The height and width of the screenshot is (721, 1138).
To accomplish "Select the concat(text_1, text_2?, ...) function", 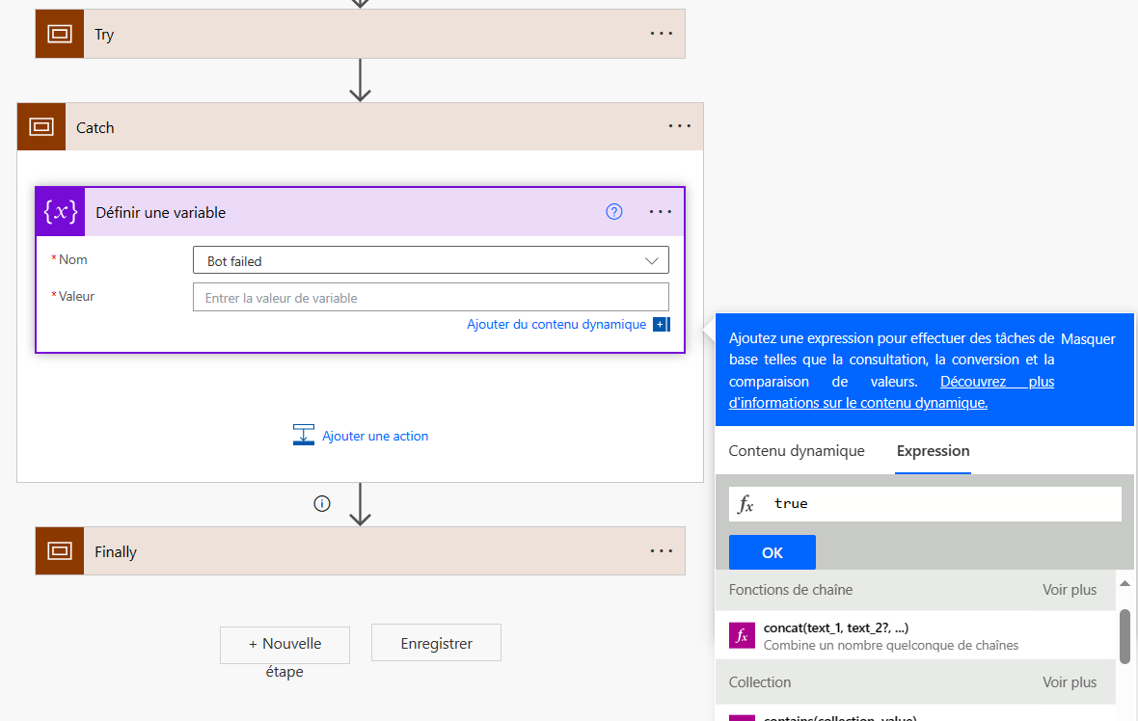I will click(915, 635).
